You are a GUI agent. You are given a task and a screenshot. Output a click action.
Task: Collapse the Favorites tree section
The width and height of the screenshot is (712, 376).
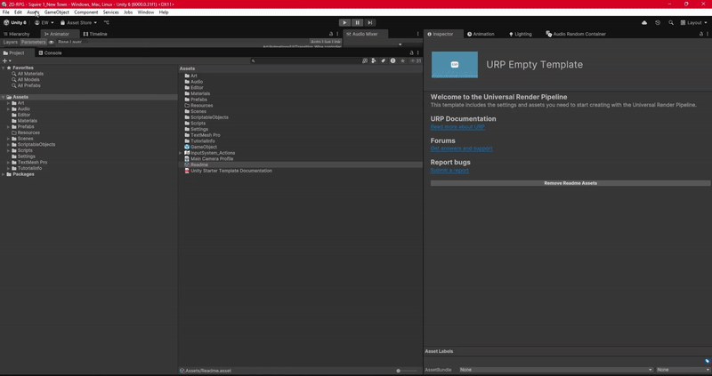point(4,68)
